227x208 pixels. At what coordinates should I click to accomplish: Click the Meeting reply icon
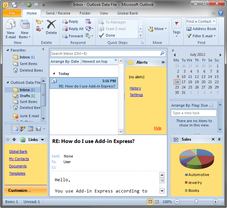tap(88, 21)
